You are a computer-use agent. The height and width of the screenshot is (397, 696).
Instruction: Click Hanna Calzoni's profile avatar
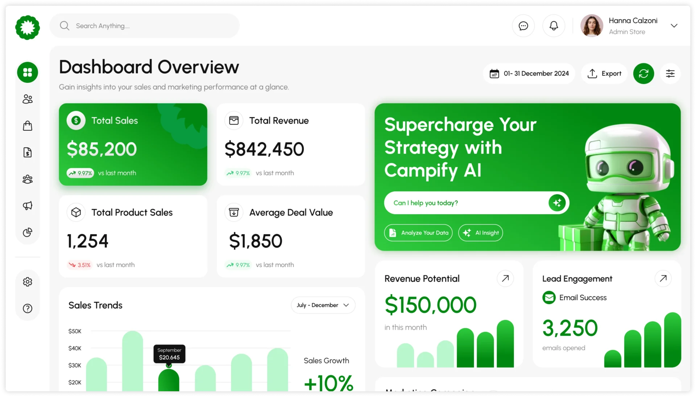tap(592, 26)
